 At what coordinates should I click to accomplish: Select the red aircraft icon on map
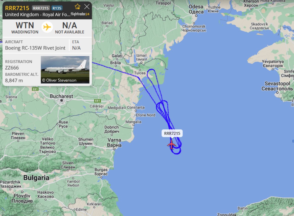pos(171,144)
